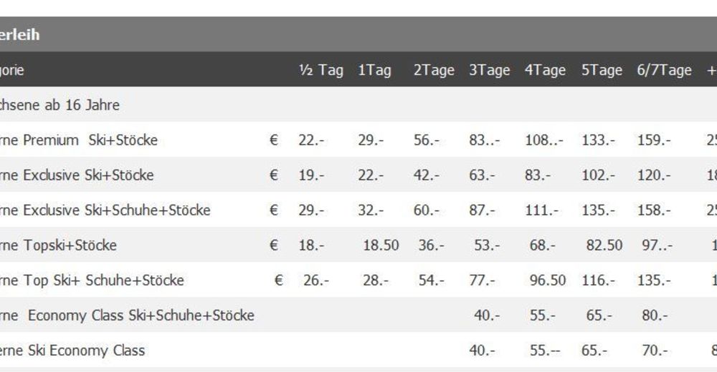Click the 70.- Ski Economy Class price
The width and height of the screenshot is (717, 372).
tap(655, 351)
